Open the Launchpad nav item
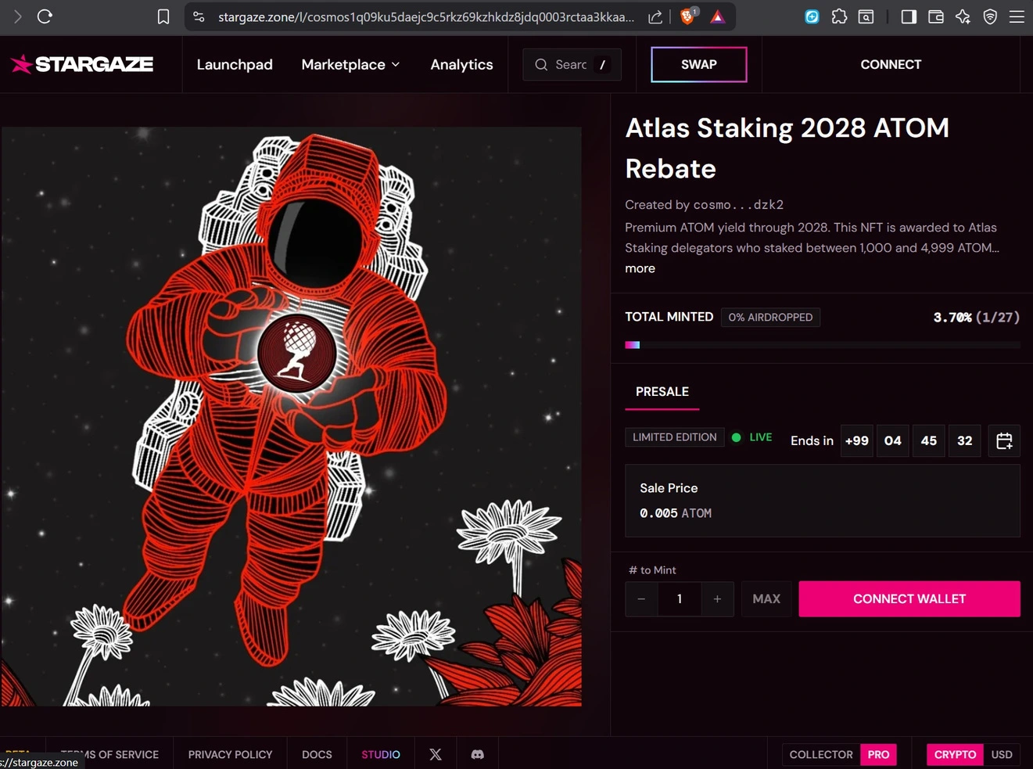Viewport: 1033px width, 769px height. pos(235,65)
